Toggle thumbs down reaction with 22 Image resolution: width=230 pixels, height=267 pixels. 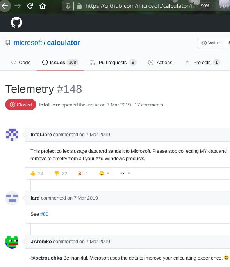[61, 173]
